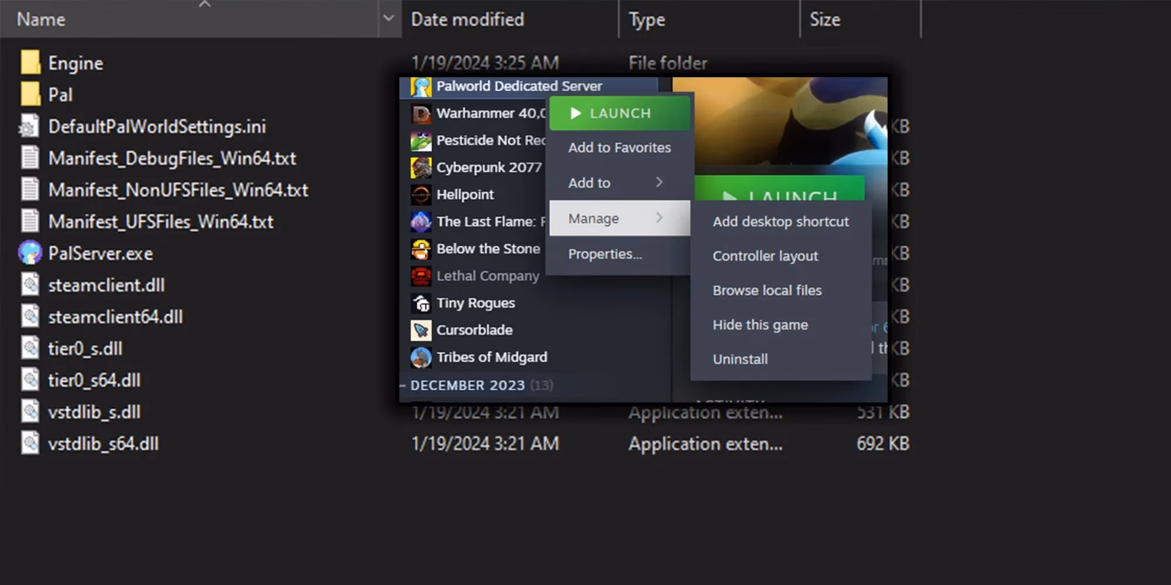1171x585 pixels.
Task: Click the steamclient64.dll file icon
Action: coord(30,316)
